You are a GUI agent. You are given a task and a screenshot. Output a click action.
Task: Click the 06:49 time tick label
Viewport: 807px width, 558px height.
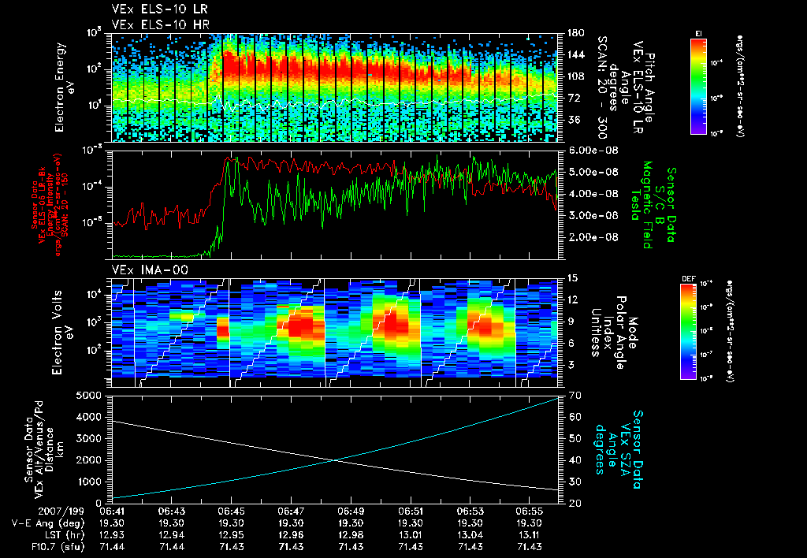351,511
